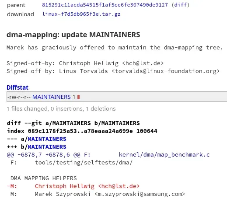Image resolution: width=227 pixels, height=199 pixels.
Task: Download the linux-f7d5db965f3e.tar.gz archive
Action: coord(81,14)
